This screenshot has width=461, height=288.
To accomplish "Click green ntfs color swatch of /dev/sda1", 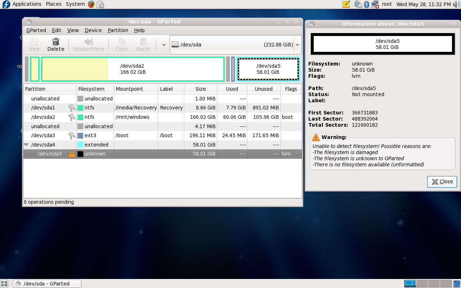I will coord(80,108).
